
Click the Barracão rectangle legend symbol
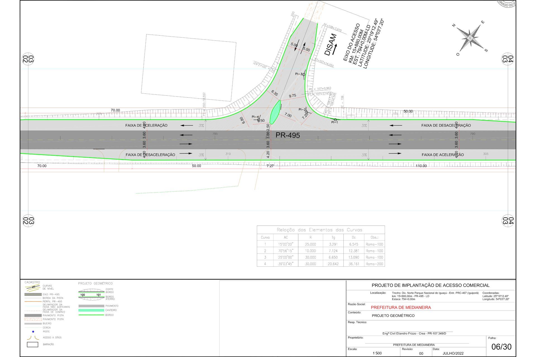[x=32, y=344]
